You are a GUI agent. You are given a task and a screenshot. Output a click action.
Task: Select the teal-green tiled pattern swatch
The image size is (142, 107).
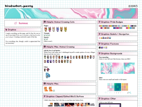pos(118,87)
